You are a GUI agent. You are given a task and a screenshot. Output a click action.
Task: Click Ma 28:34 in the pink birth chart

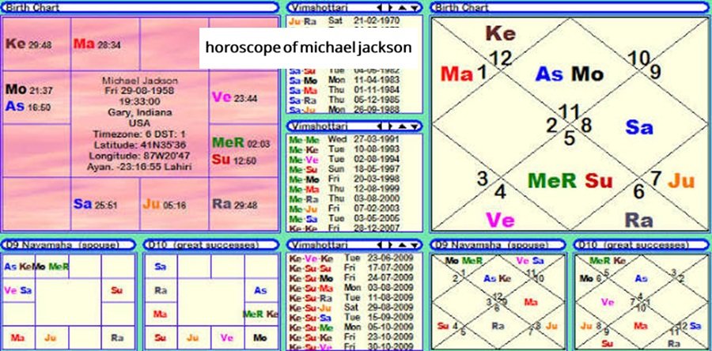pyautogui.click(x=97, y=44)
